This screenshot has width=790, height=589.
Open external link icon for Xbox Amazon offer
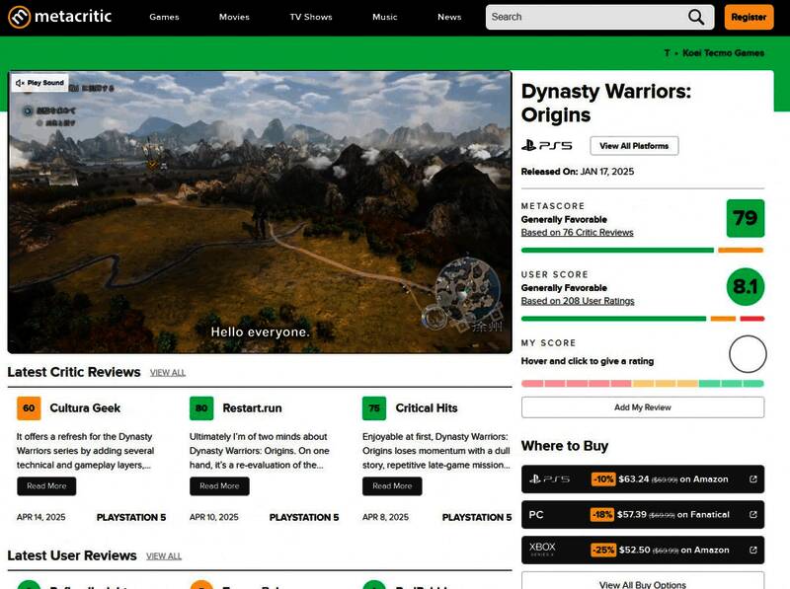pos(753,551)
